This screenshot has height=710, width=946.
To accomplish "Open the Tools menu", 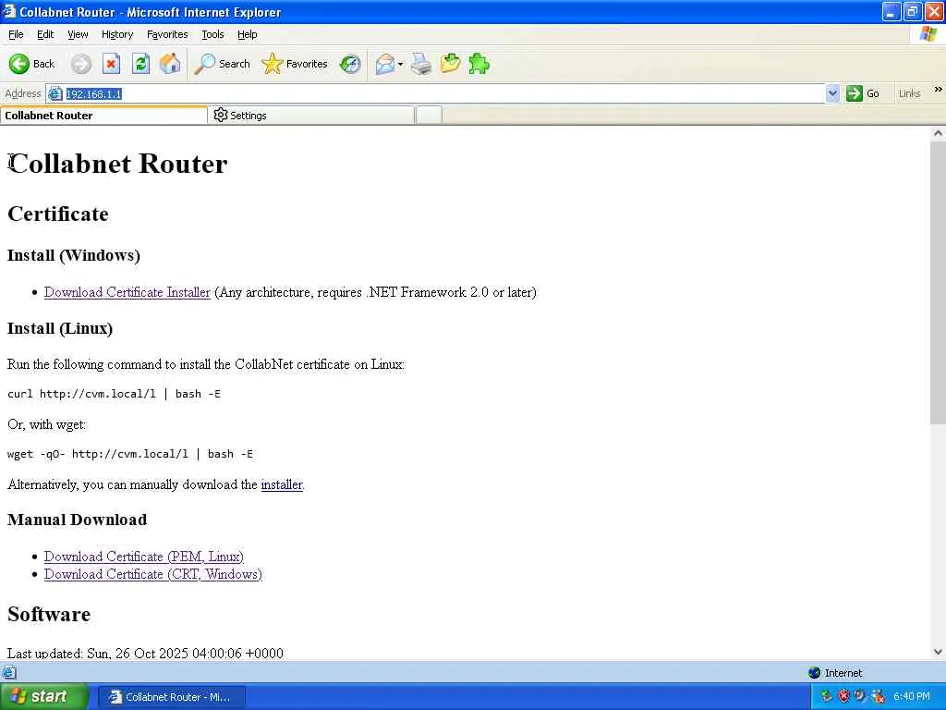I will [x=212, y=34].
